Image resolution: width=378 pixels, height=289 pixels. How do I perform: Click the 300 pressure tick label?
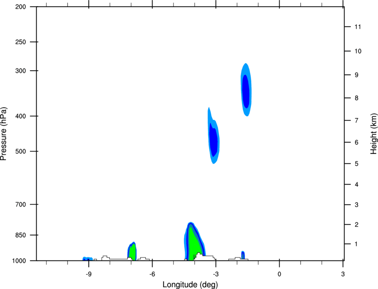click(20, 71)
